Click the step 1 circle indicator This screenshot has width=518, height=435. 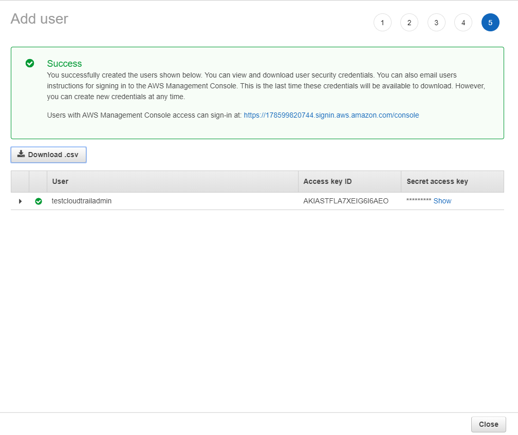click(382, 22)
